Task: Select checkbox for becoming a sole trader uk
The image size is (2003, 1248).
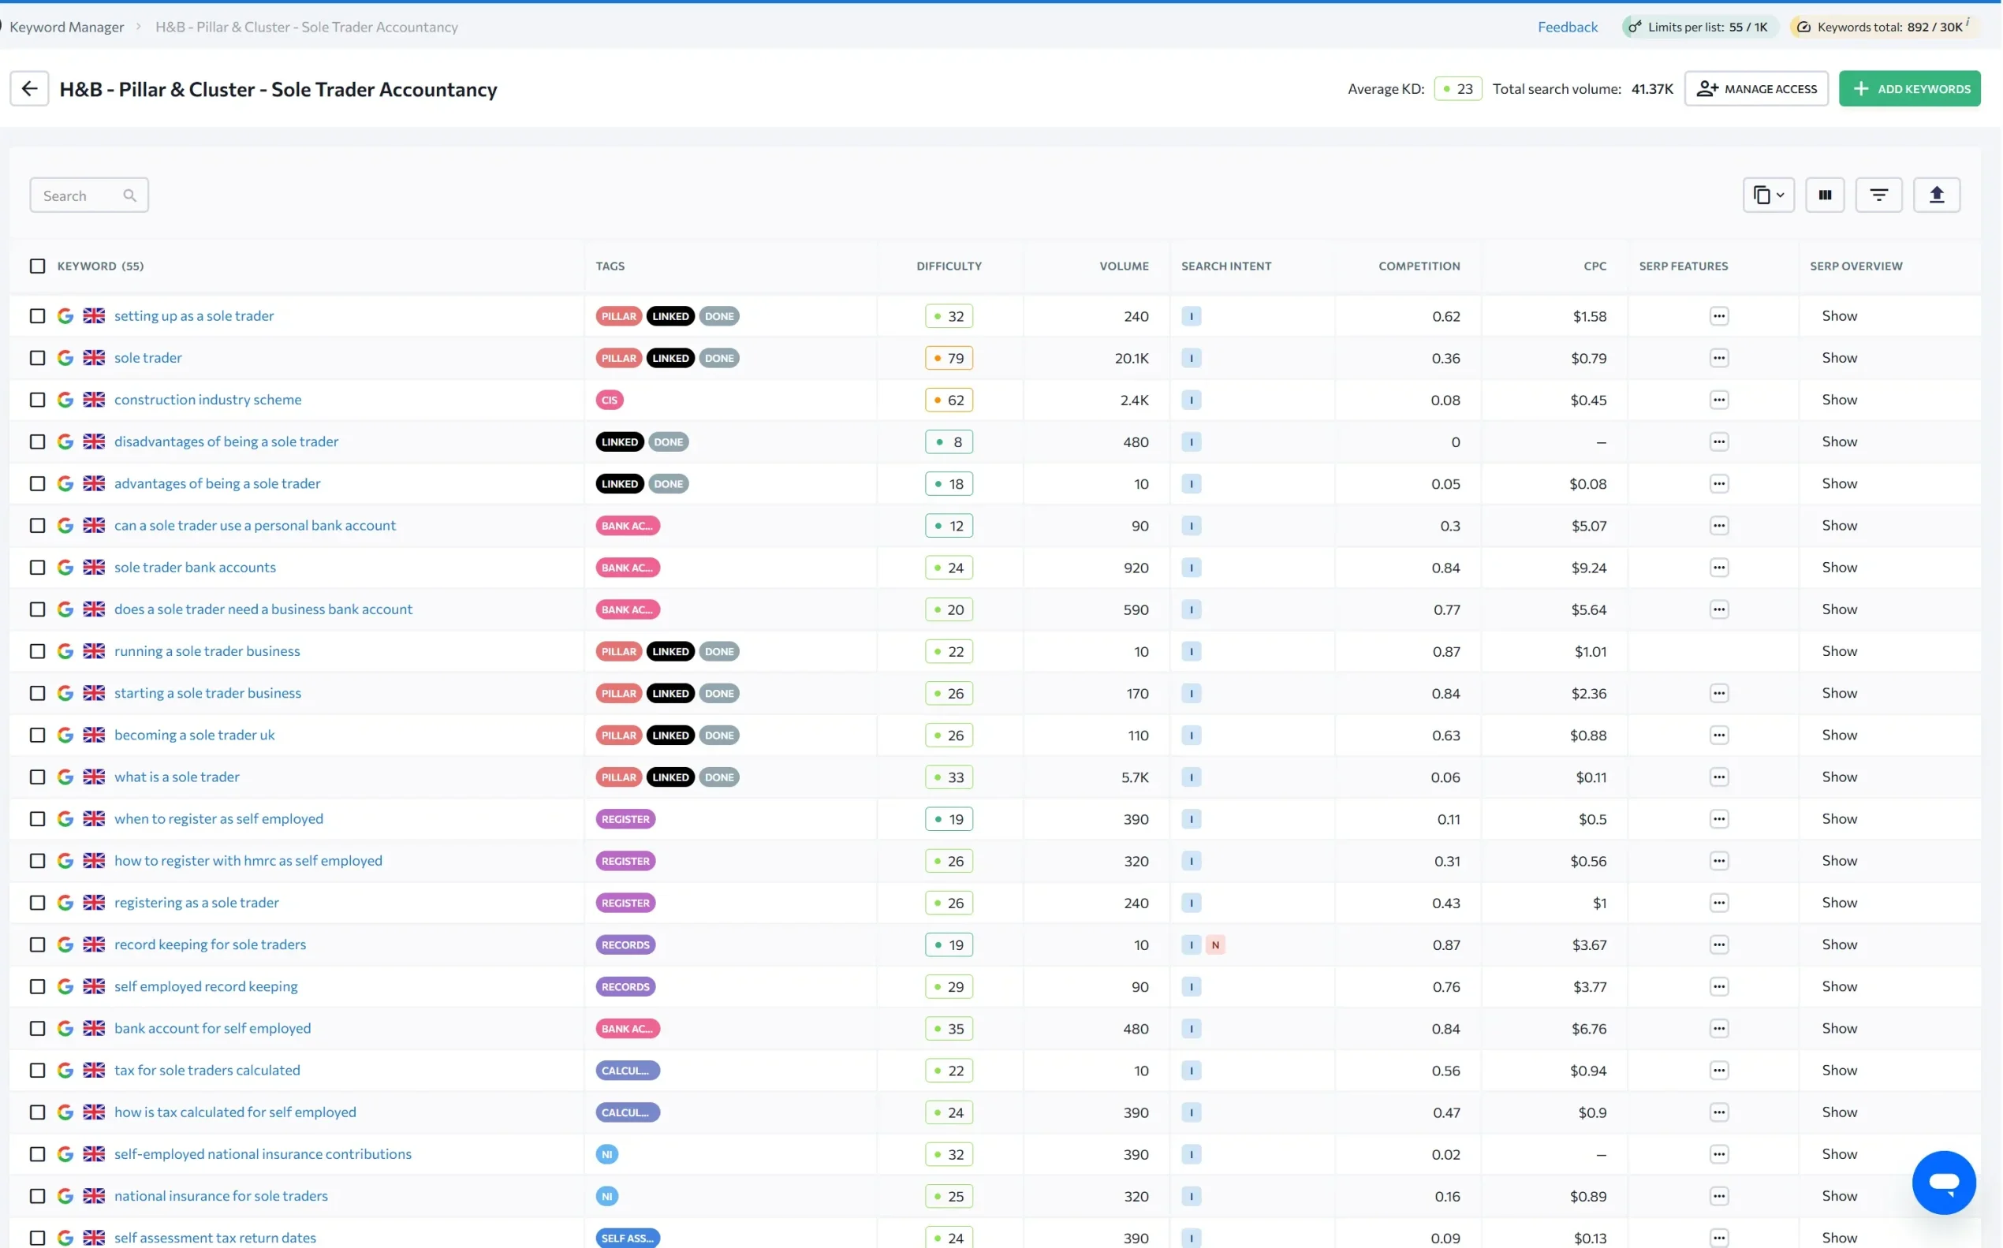Action: [x=37, y=736]
